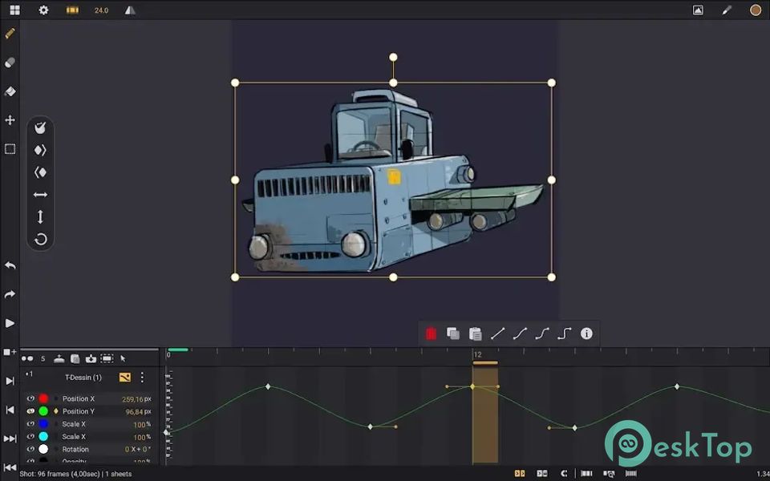
Task: Click the brush-in-circle icon in floating panel
Action: click(40, 127)
